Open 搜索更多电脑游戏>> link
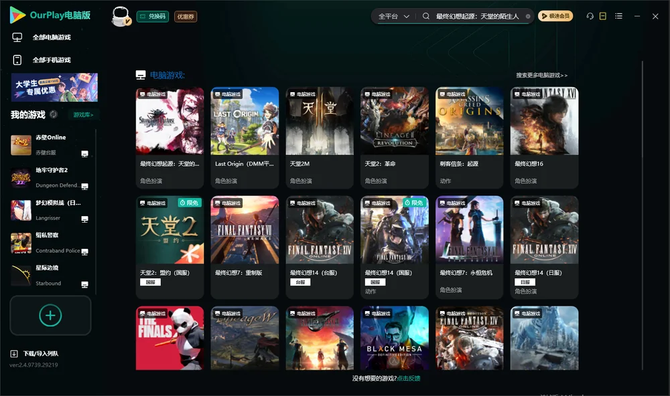 pyautogui.click(x=542, y=75)
